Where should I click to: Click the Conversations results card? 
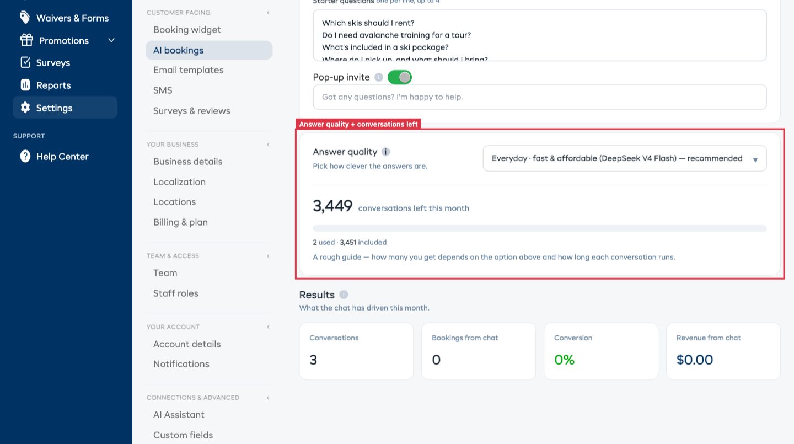click(x=356, y=351)
